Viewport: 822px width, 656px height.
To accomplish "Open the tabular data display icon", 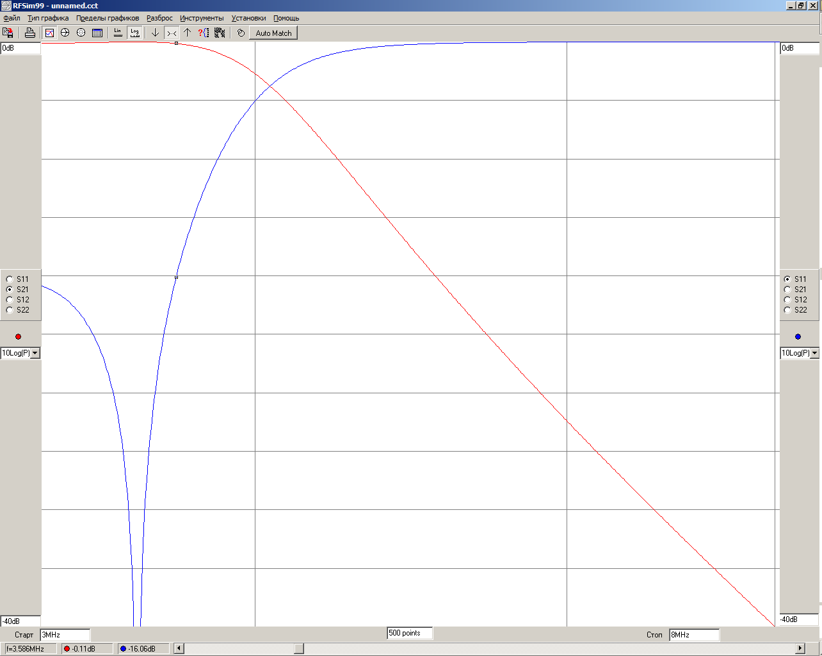I will coord(97,33).
